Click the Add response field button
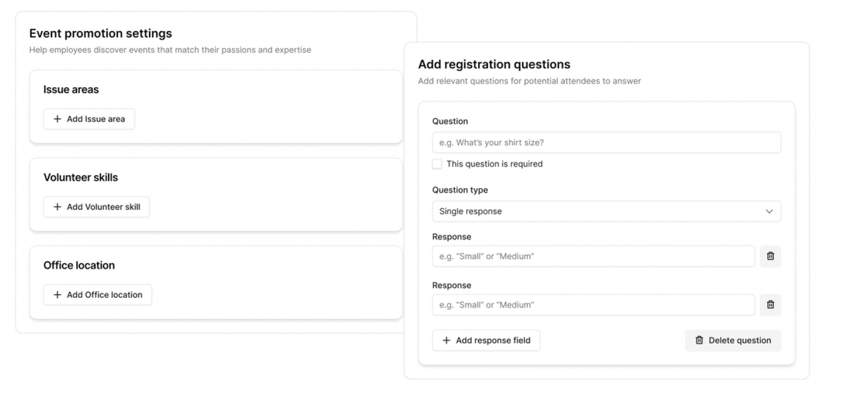The height and width of the screenshot is (396, 857). tap(486, 340)
